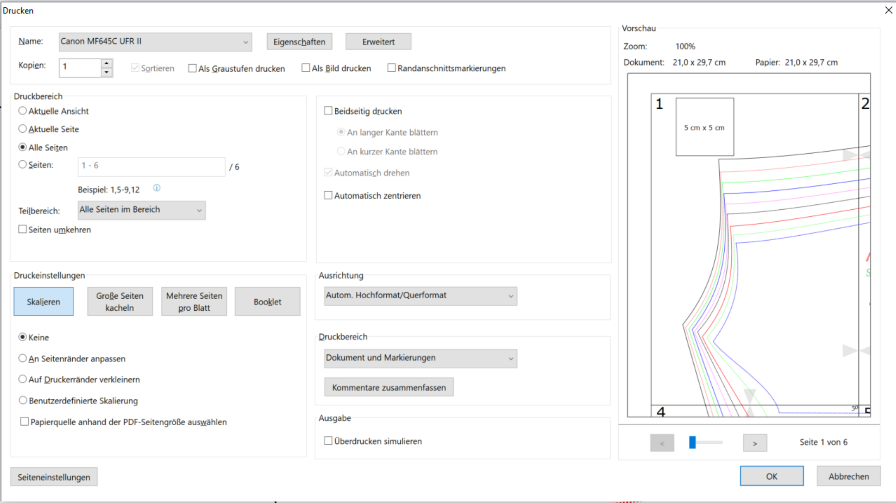896x503 pixels.
Task: Toggle Beidseitig drucken checkbox
Action: [x=328, y=111]
